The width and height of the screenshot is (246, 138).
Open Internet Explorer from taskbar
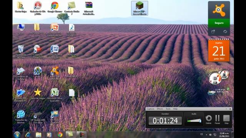pyautogui.click(x=28, y=135)
